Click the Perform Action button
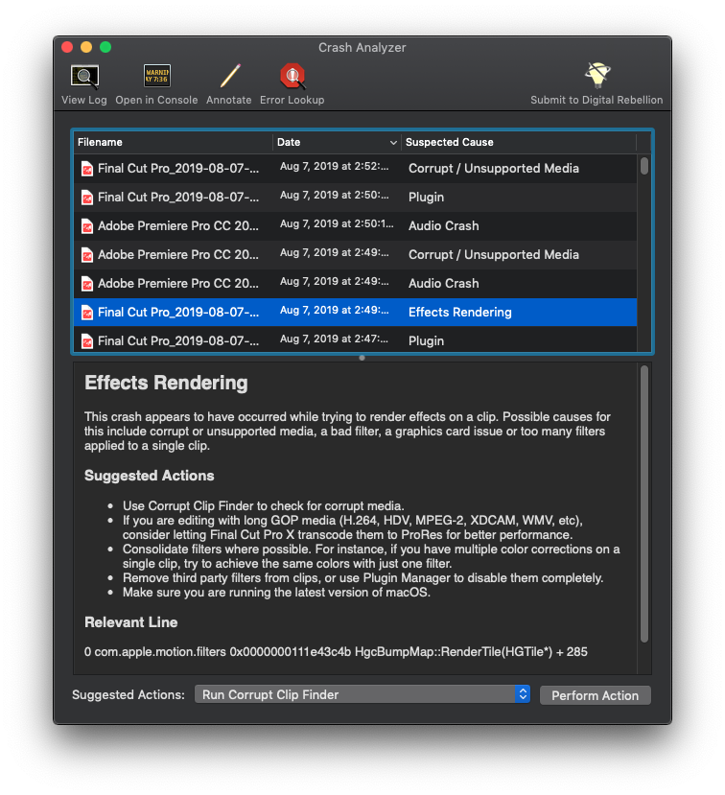The width and height of the screenshot is (725, 795). click(596, 695)
